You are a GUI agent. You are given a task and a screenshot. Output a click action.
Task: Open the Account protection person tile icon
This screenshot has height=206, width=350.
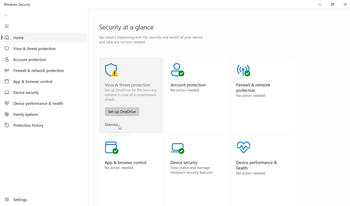coord(177,70)
